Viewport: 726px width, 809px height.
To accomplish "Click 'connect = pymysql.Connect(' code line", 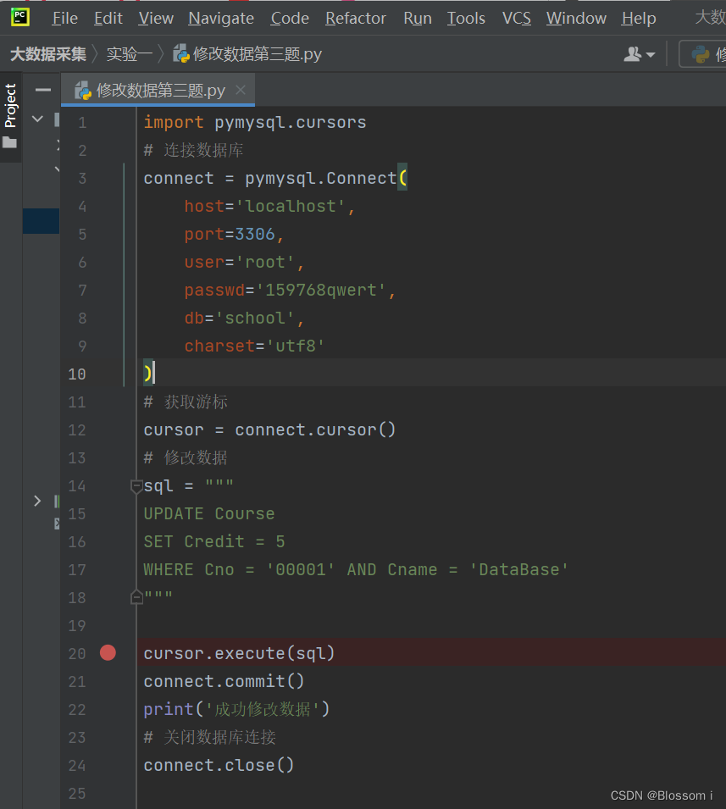I will [x=275, y=179].
